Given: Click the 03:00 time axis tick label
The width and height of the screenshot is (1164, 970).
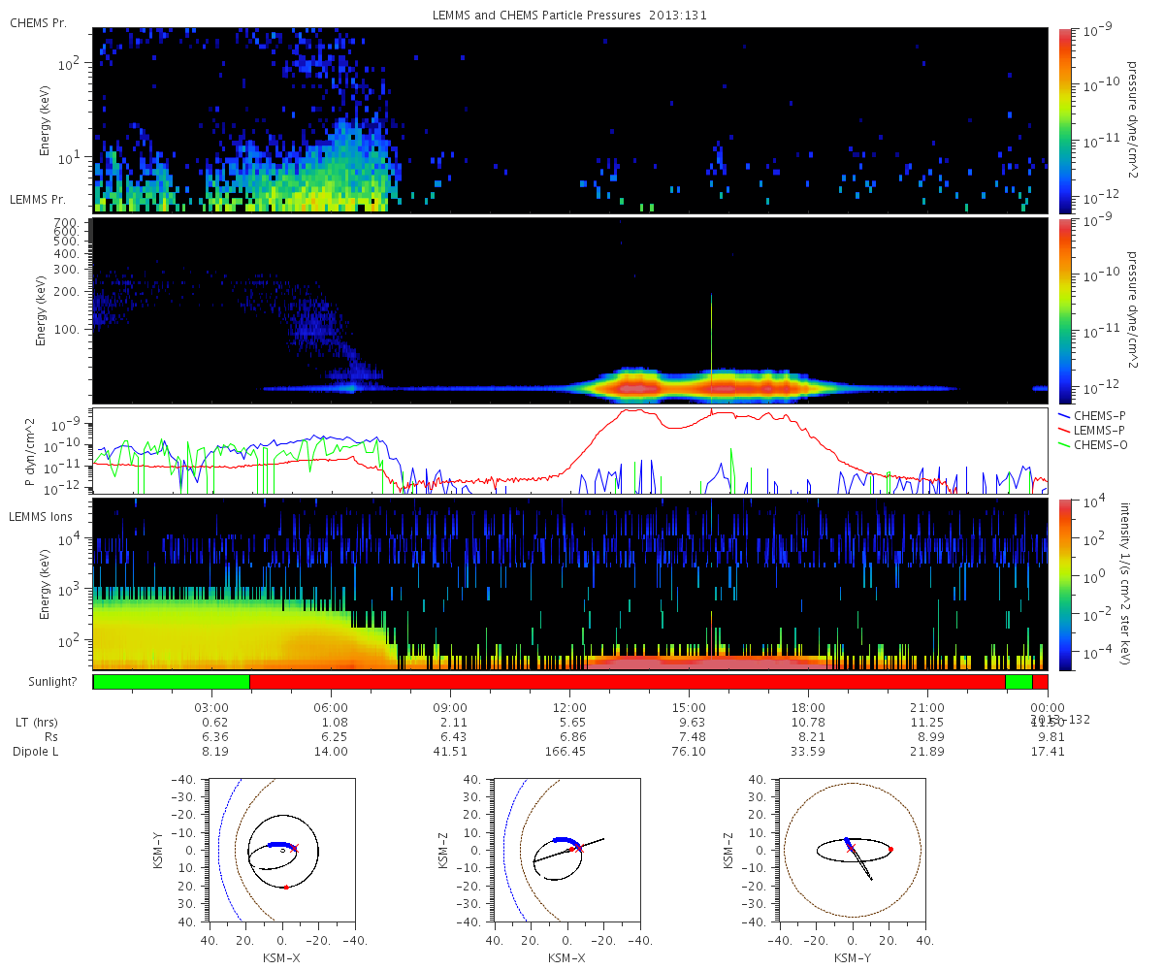Looking at the screenshot, I should pos(212,707).
